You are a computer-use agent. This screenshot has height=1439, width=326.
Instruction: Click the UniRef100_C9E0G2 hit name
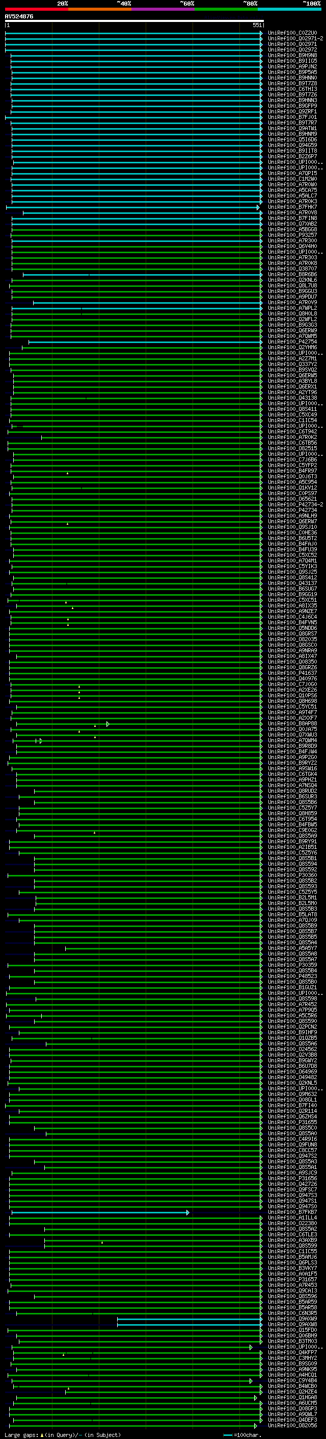point(292,830)
